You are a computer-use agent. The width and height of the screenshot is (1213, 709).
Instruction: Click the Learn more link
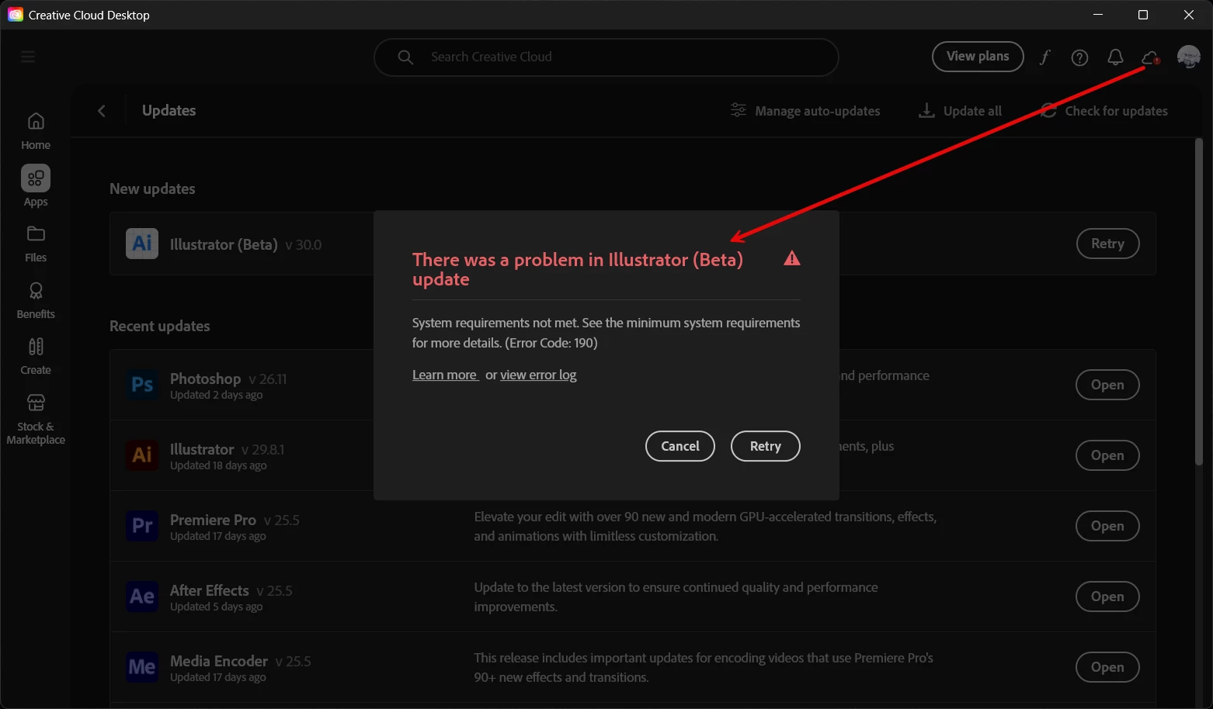(x=444, y=375)
